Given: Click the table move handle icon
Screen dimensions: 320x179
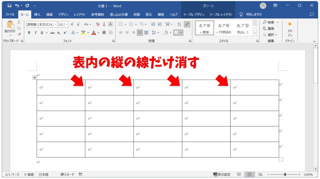Looking at the screenshot, I should pyautogui.click(x=34, y=77).
